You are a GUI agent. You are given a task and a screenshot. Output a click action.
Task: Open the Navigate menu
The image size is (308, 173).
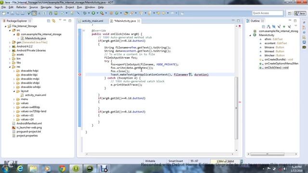[x=46, y=7]
